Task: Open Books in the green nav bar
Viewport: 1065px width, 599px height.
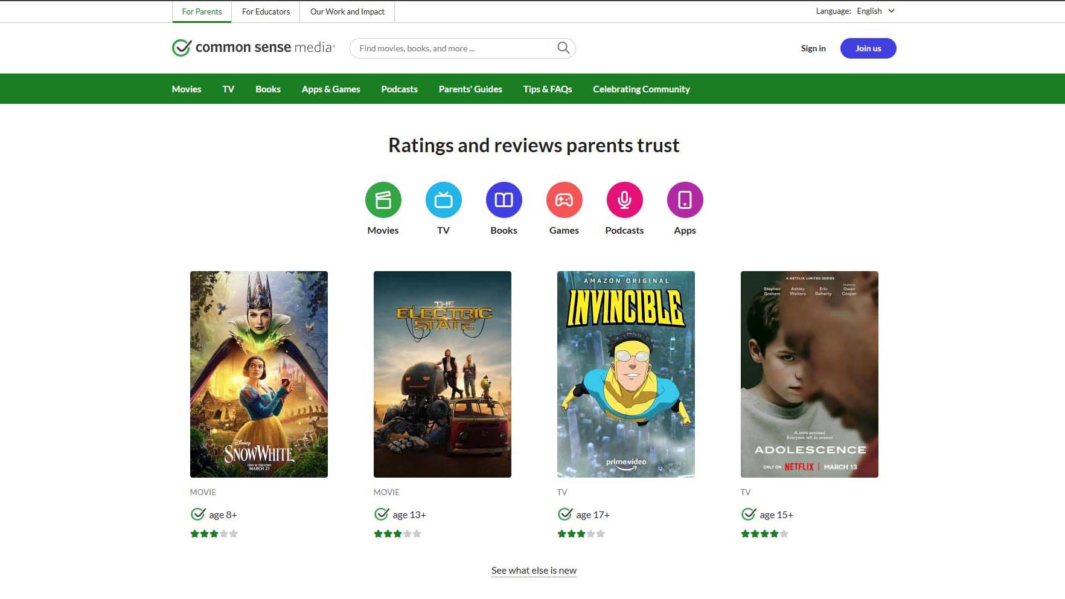Action: pyautogui.click(x=268, y=89)
